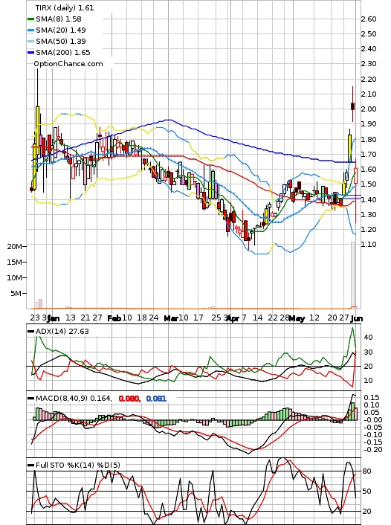
Task: Click the red 0.080 MACD signal value
Action: click(129, 399)
